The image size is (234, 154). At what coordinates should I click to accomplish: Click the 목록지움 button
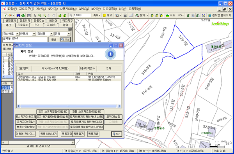coord(93,134)
